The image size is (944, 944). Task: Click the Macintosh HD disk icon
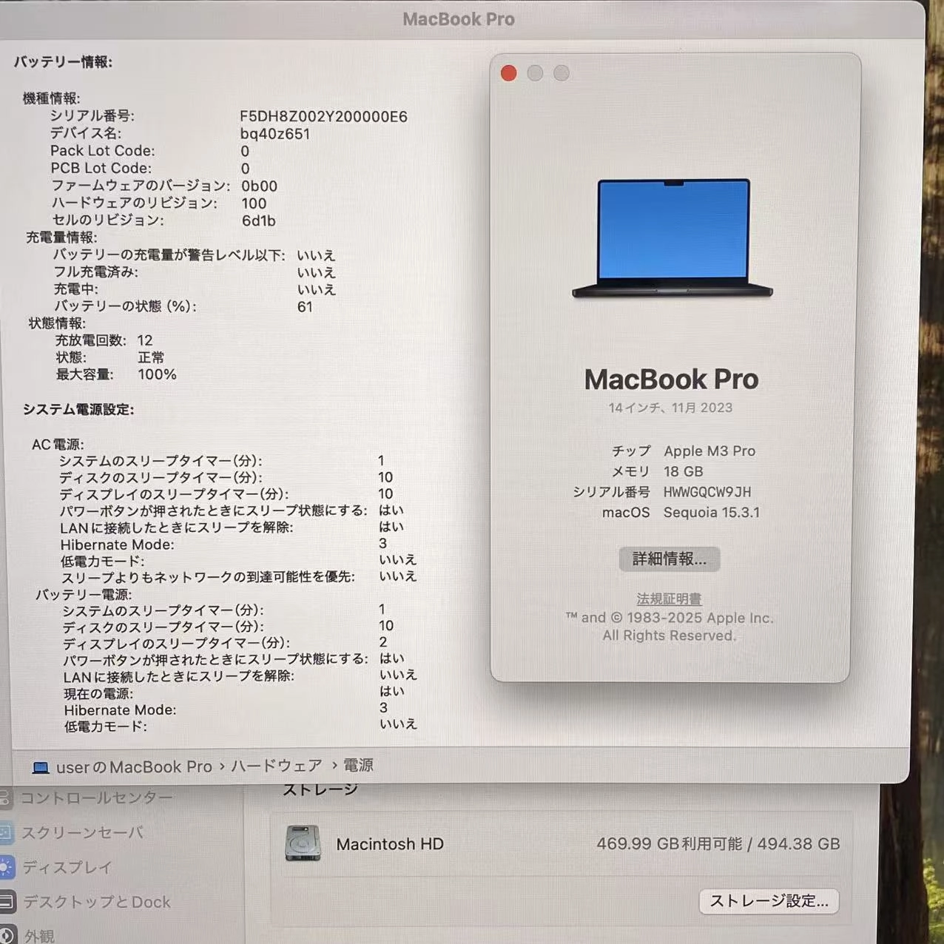click(303, 843)
